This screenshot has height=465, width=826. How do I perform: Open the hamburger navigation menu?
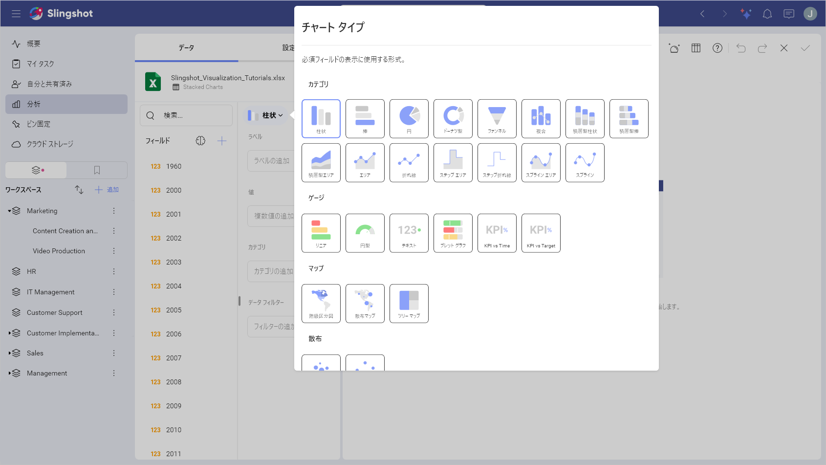coord(16,14)
